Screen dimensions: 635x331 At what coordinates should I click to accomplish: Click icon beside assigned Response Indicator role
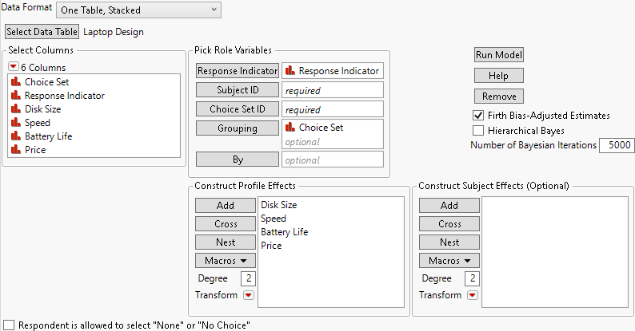coord(290,71)
